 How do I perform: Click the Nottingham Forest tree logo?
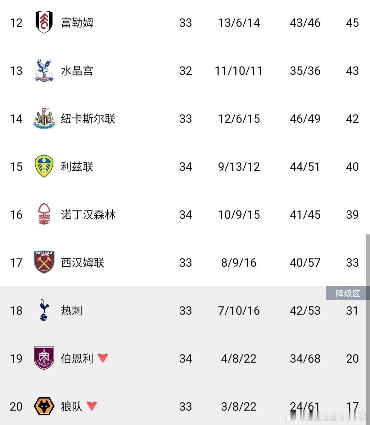(x=44, y=215)
